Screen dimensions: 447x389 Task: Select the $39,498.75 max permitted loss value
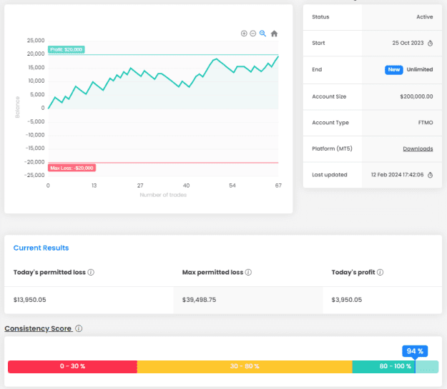pyautogui.click(x=199, y=300)
